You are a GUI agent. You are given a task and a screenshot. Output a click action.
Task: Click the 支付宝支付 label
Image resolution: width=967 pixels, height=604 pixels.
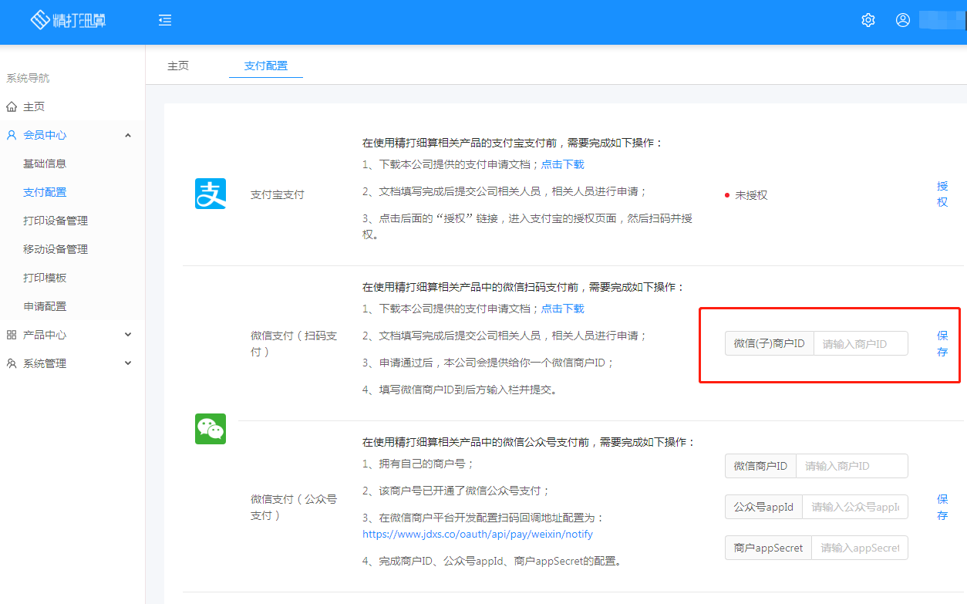[x=278, y=194]
